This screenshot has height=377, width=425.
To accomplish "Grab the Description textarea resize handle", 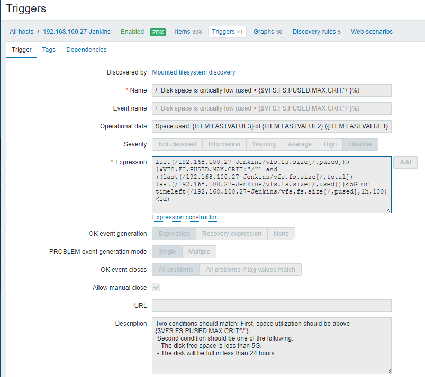I will (388, 371).
